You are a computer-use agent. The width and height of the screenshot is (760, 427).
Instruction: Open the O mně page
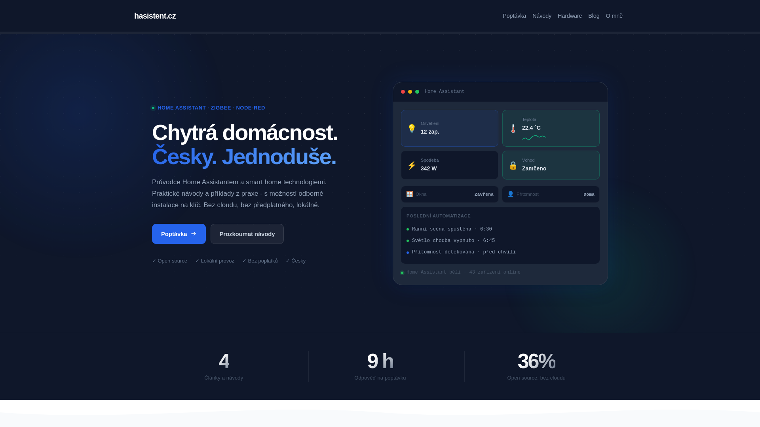(x=614, y=16)
